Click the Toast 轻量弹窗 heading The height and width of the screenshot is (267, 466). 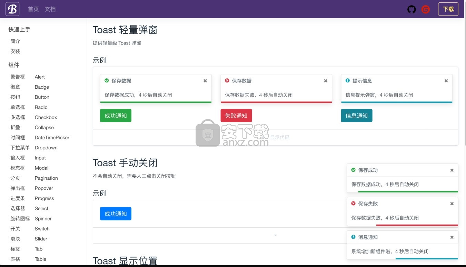coord(125,30)
